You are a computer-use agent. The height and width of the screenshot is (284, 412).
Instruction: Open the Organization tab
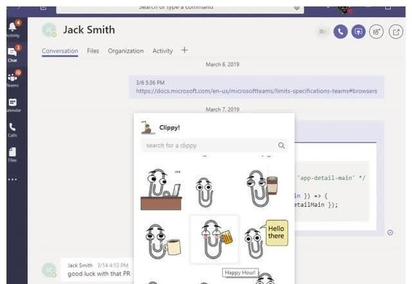(x=126, y=51)
